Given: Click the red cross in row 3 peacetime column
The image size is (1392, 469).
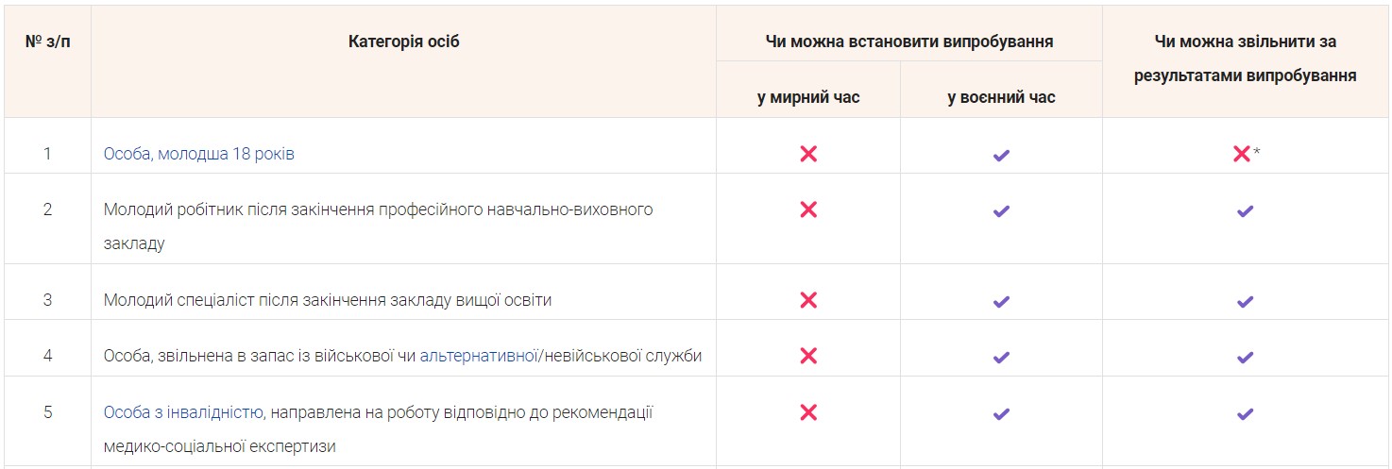Looking at the screenshot, I should pos(808,300).
